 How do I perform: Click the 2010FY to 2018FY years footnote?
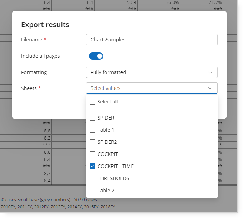pos(58,207)
